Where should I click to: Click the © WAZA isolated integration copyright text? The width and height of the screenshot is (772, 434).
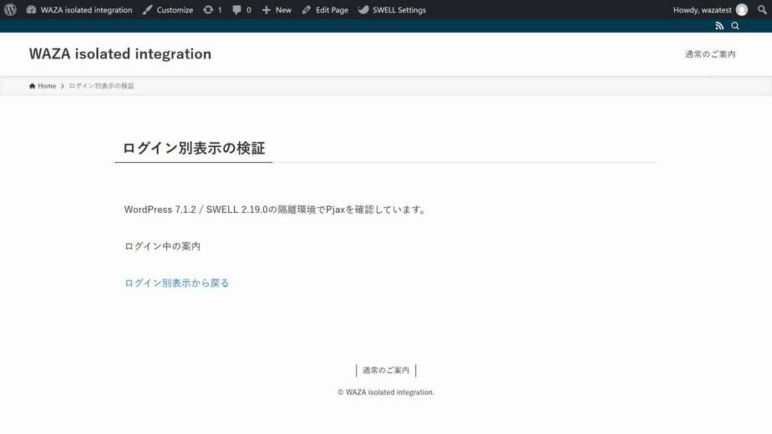(x=386, y=392)
